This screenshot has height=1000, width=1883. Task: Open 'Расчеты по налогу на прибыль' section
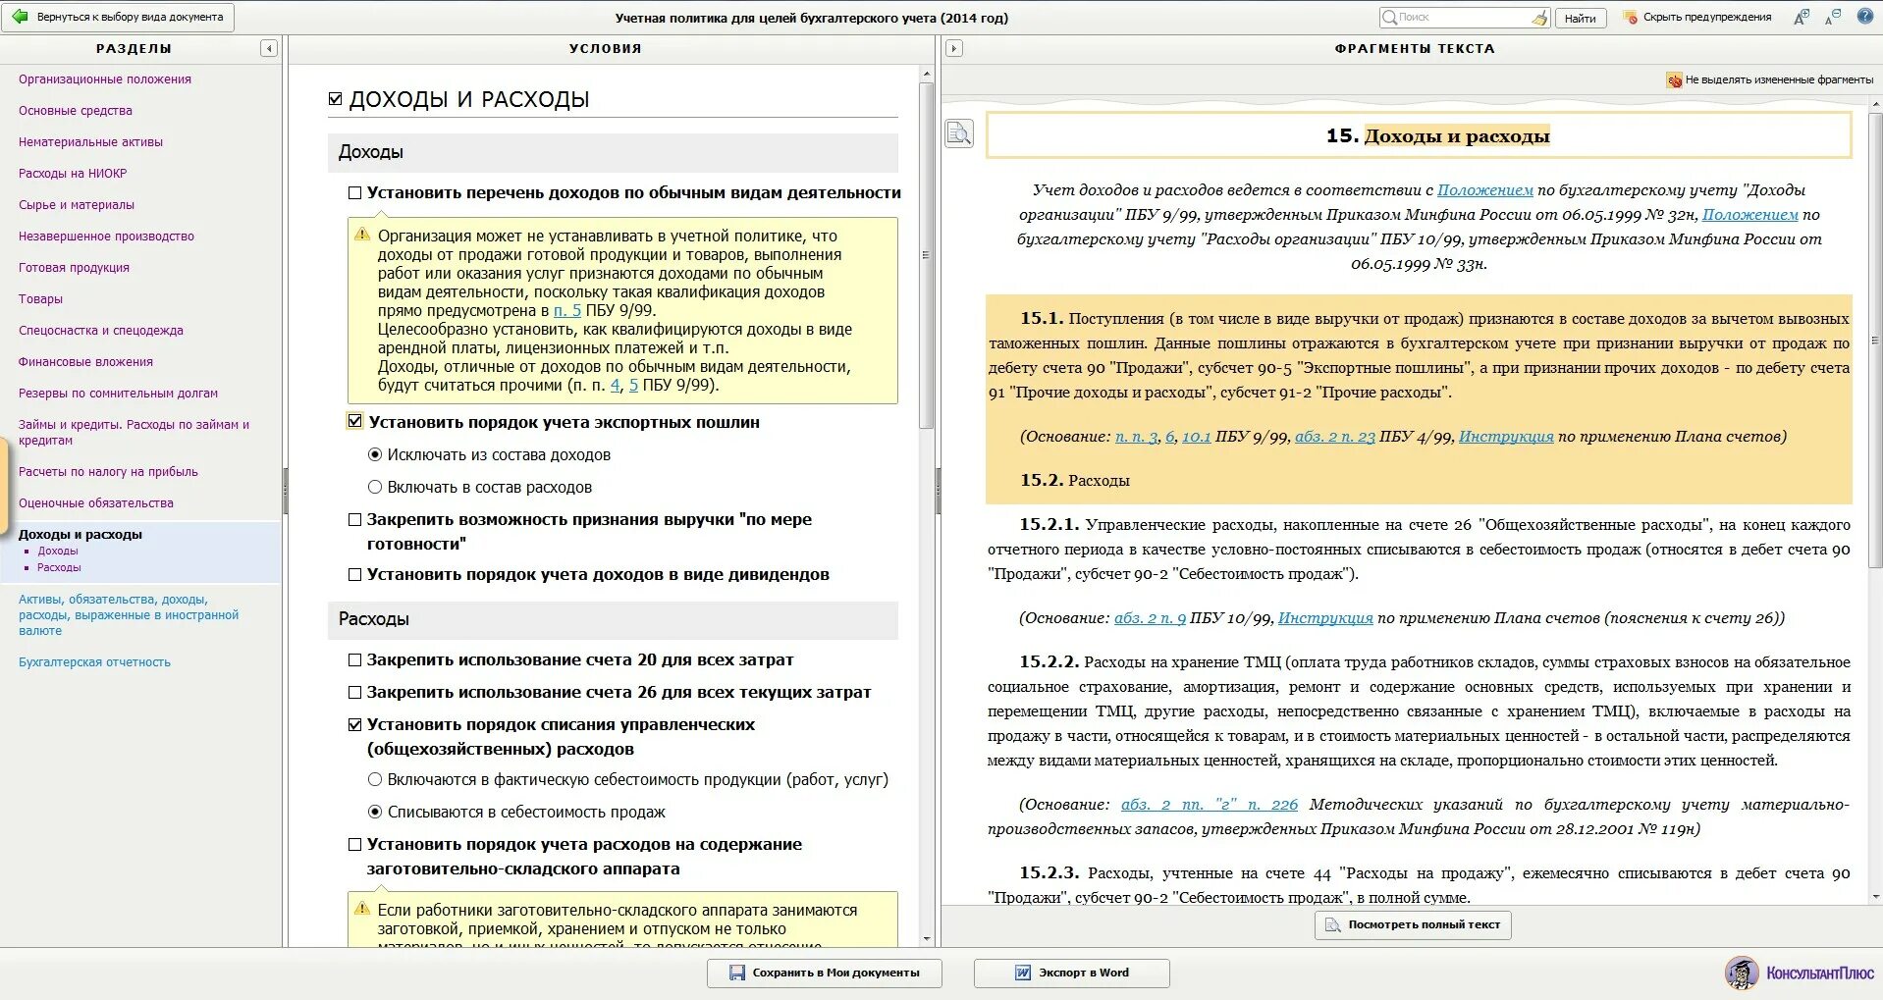[108, 472]
